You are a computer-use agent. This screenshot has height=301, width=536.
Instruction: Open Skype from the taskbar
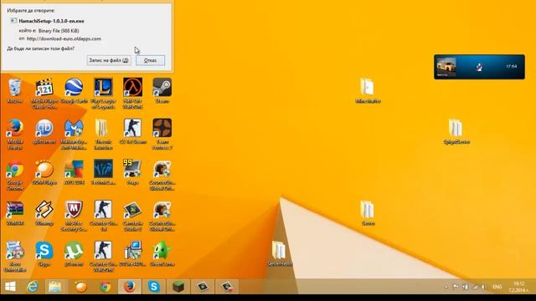tap(154, 287)
